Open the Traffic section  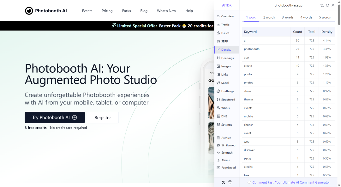point(227,25)
